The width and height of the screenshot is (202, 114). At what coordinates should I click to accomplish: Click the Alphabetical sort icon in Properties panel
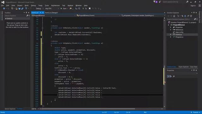tap(171, 76)
